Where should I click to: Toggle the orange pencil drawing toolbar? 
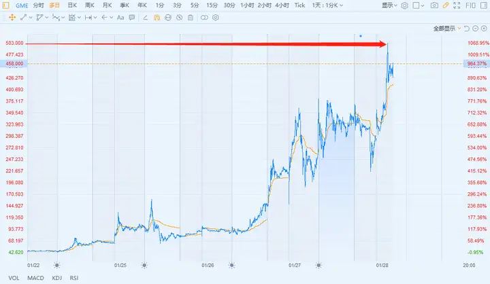(x=446, y=5)
